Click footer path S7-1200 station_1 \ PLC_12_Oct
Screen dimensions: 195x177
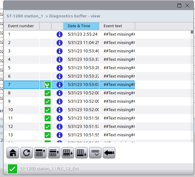pyautogui.click(x=50, y=169)
